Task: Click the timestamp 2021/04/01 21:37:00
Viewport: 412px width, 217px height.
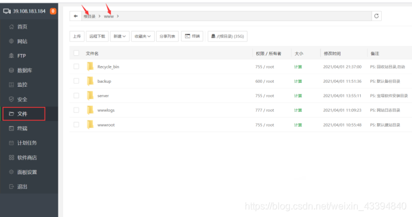Action: pyautogui.click(x=342, y=67)
